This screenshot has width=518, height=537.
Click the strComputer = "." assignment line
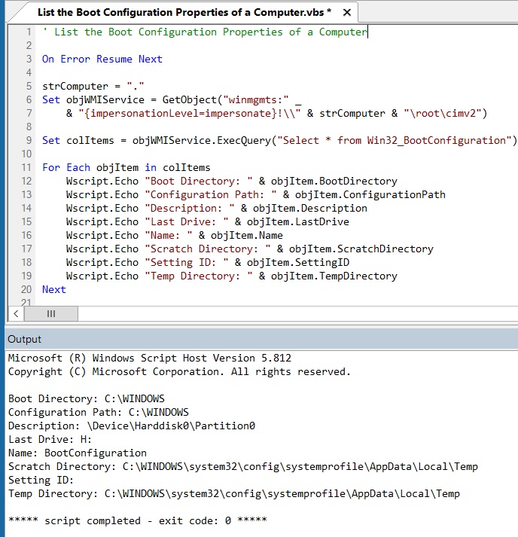tap(93, 86)
